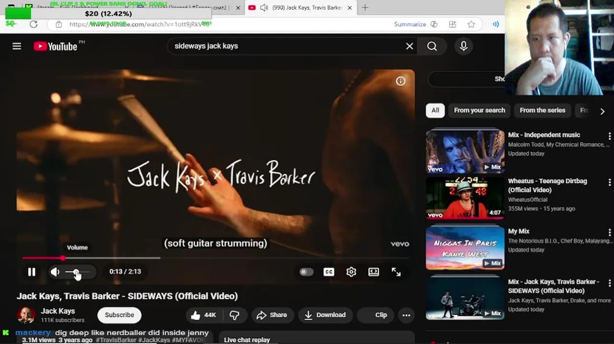The height and width of the screenshot is (344, 614).
Task: Download the video
Action: (325, 315)
